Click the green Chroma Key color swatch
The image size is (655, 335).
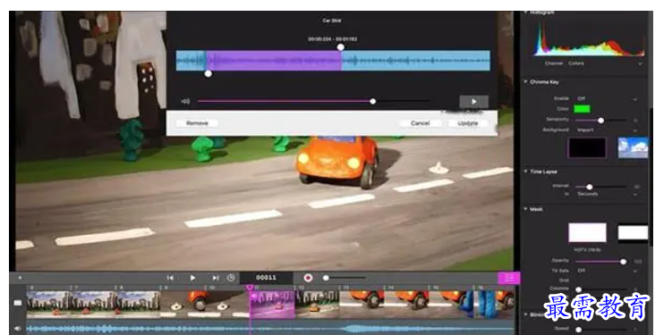click(582, 109)
